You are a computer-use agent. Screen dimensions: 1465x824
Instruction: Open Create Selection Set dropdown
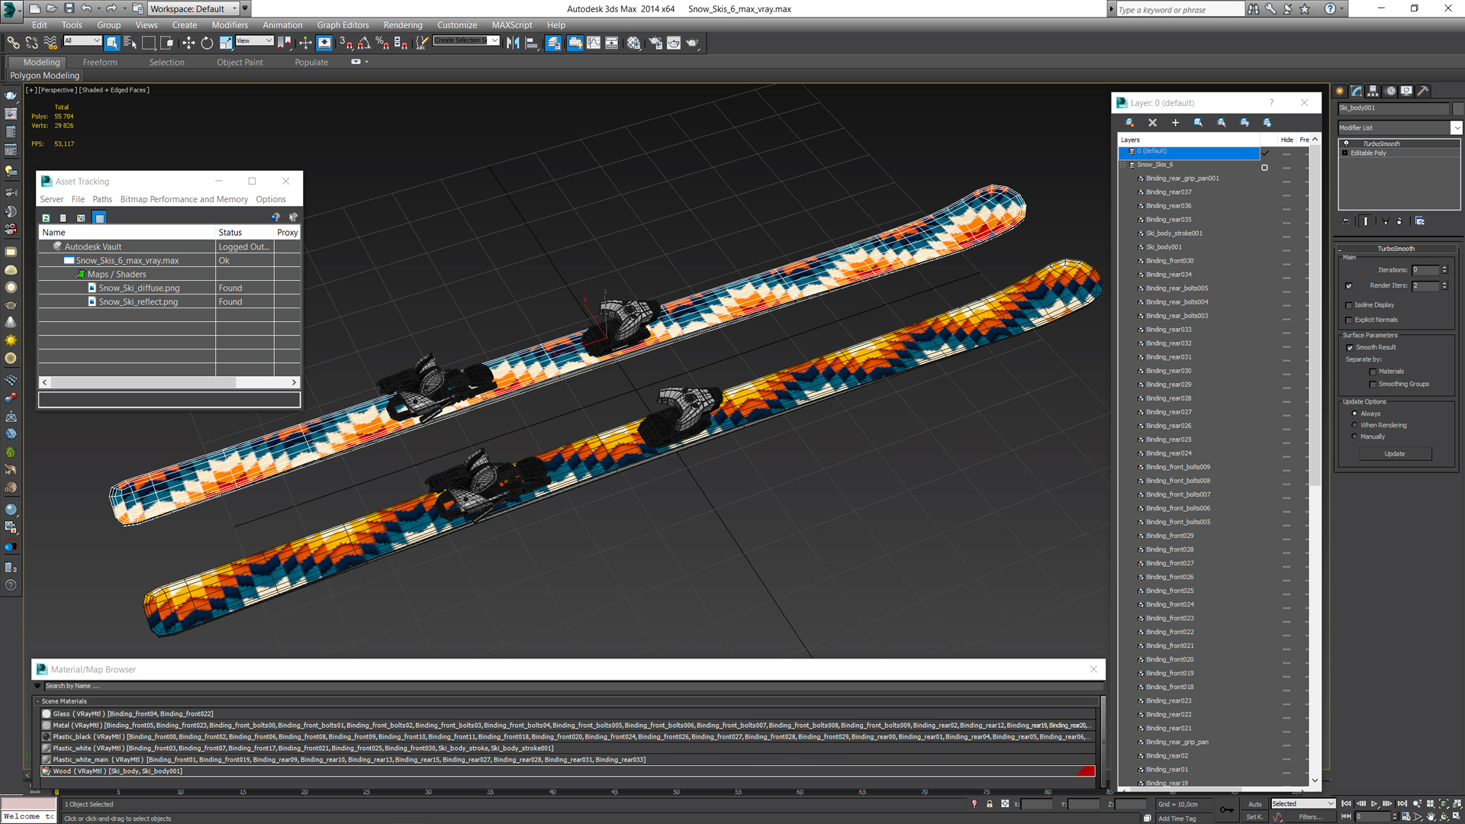coord(466,40)
